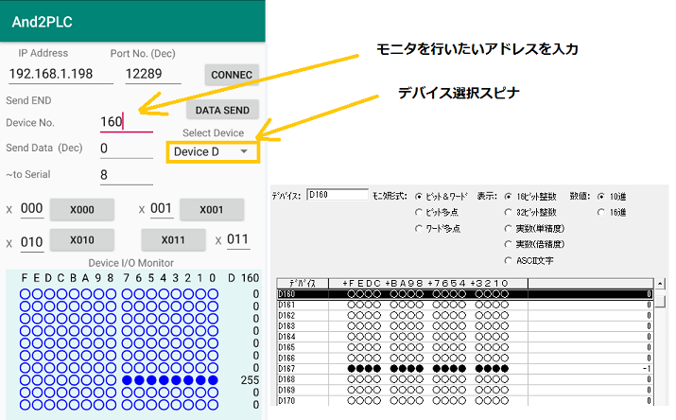Click the scroll up arrow of device table
The height and width of the screenshot is (420, 676).
(x=660, y=284)
